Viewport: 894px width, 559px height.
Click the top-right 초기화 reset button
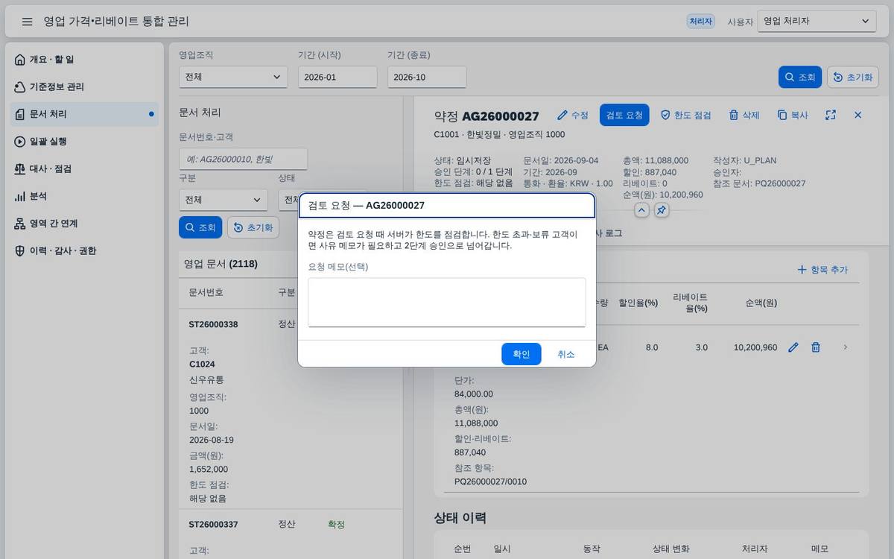click(x=852, y=77)
